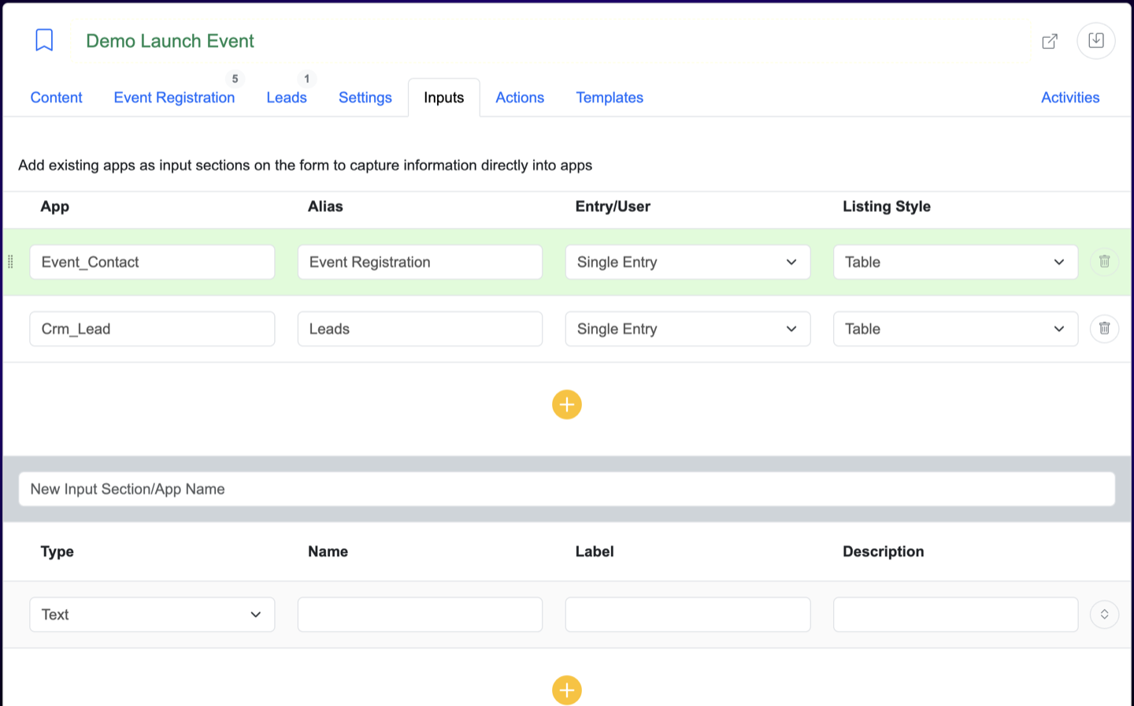The image size is (1134, 706).
Task: Click reorder arrows on the Text field row
Action: 1104,615
